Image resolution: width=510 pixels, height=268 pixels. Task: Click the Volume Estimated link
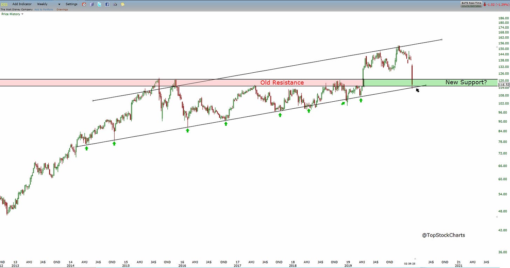[x=471, y=6]
